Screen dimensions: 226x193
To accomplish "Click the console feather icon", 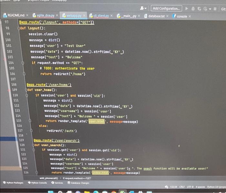I will point(174,16).
